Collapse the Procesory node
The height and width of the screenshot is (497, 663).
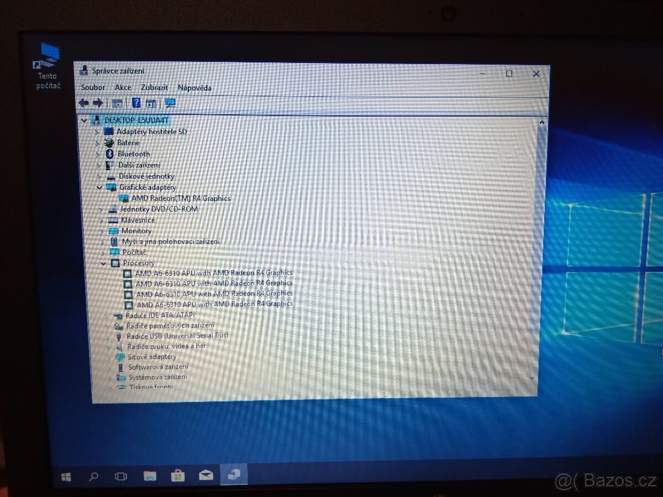click(x=103, y=263)
